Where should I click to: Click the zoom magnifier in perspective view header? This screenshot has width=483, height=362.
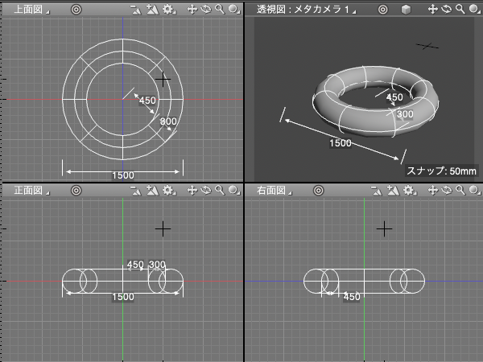point(459,9)
